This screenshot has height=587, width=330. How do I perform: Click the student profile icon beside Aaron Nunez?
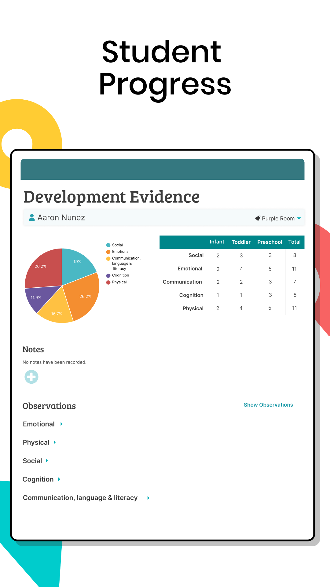click(31, 217)
